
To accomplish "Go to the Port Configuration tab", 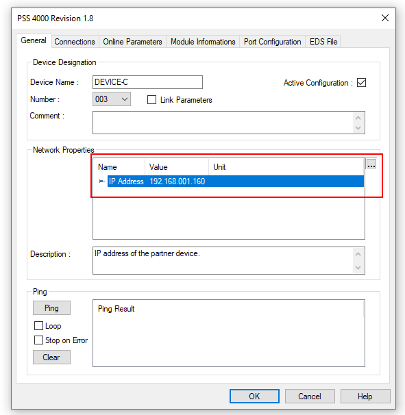I will pos(272,42).
